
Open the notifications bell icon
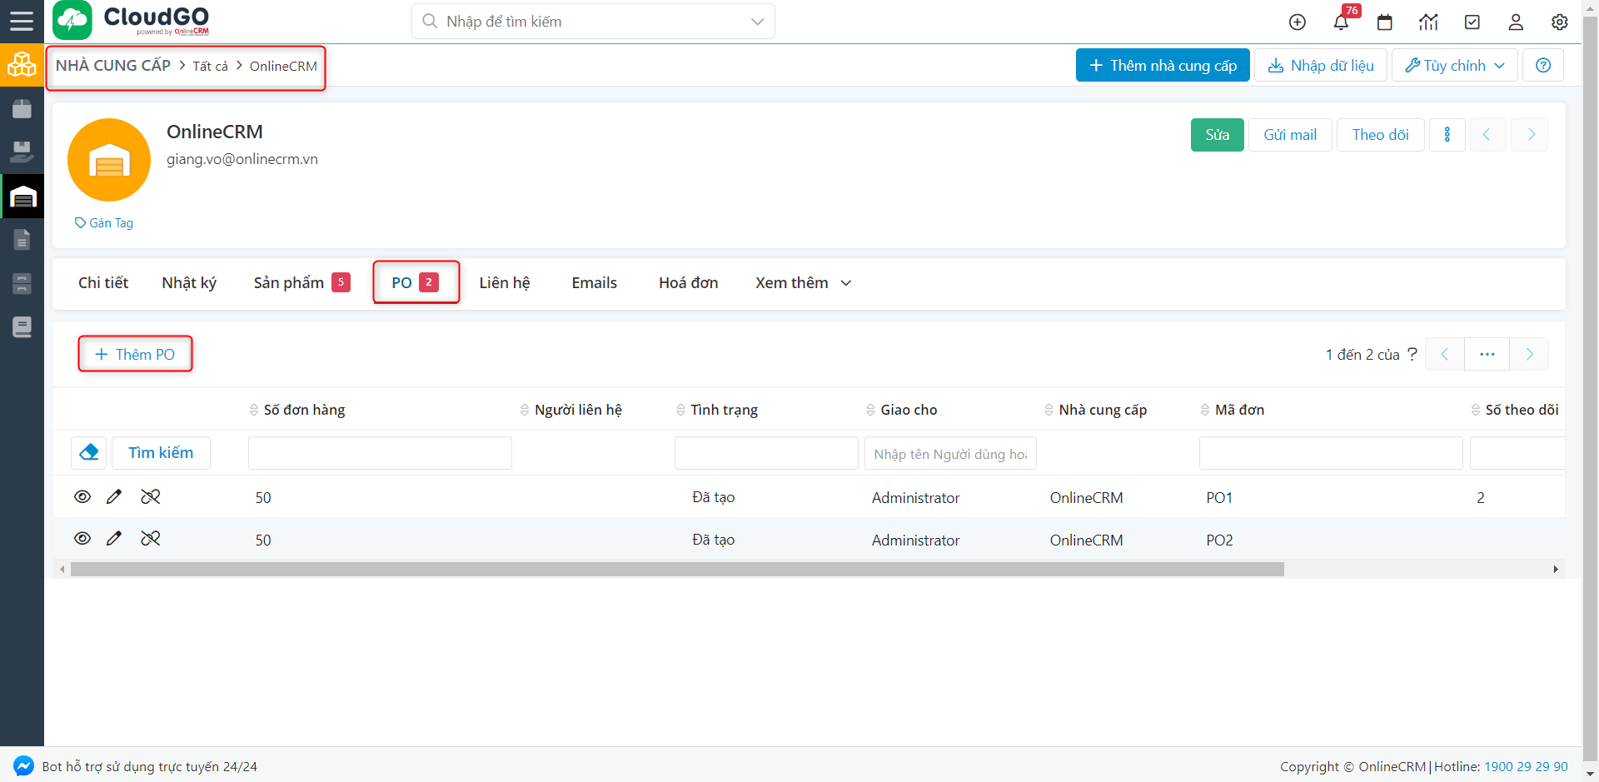(x=1340, y=22)
